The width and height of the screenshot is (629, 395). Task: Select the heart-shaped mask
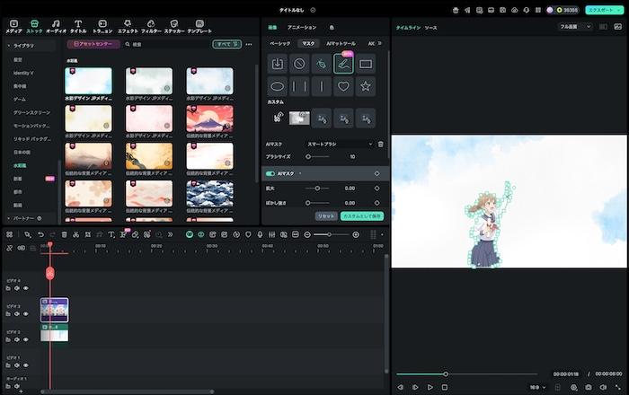(342, 87)
